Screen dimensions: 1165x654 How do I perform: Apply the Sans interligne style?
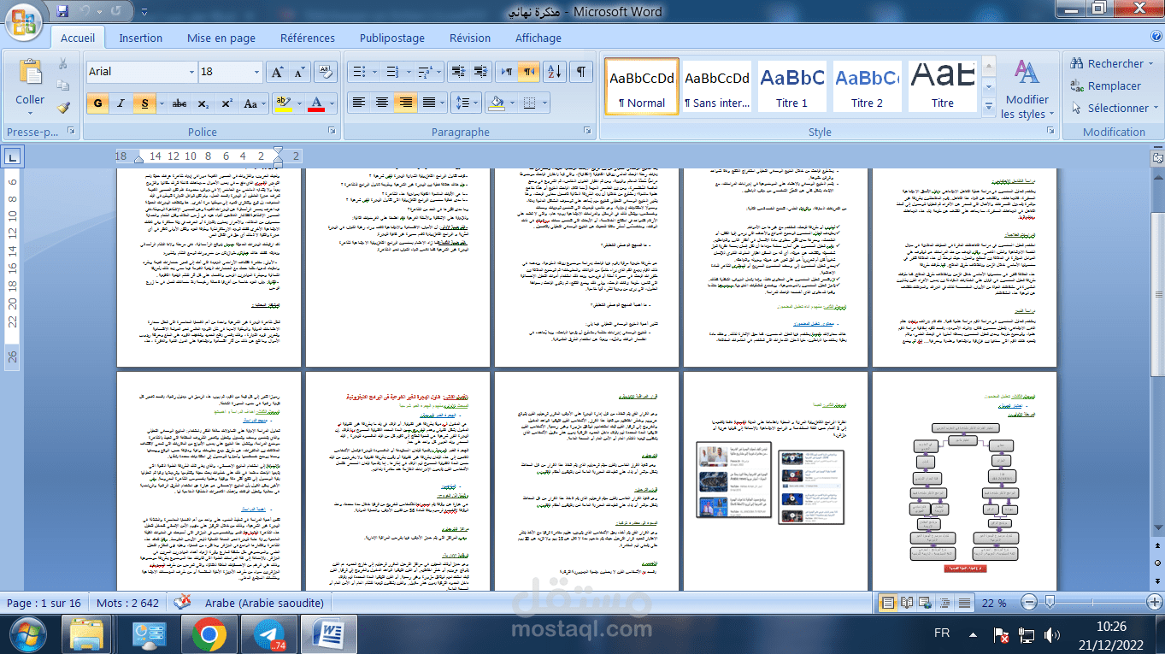coord(717,86)
